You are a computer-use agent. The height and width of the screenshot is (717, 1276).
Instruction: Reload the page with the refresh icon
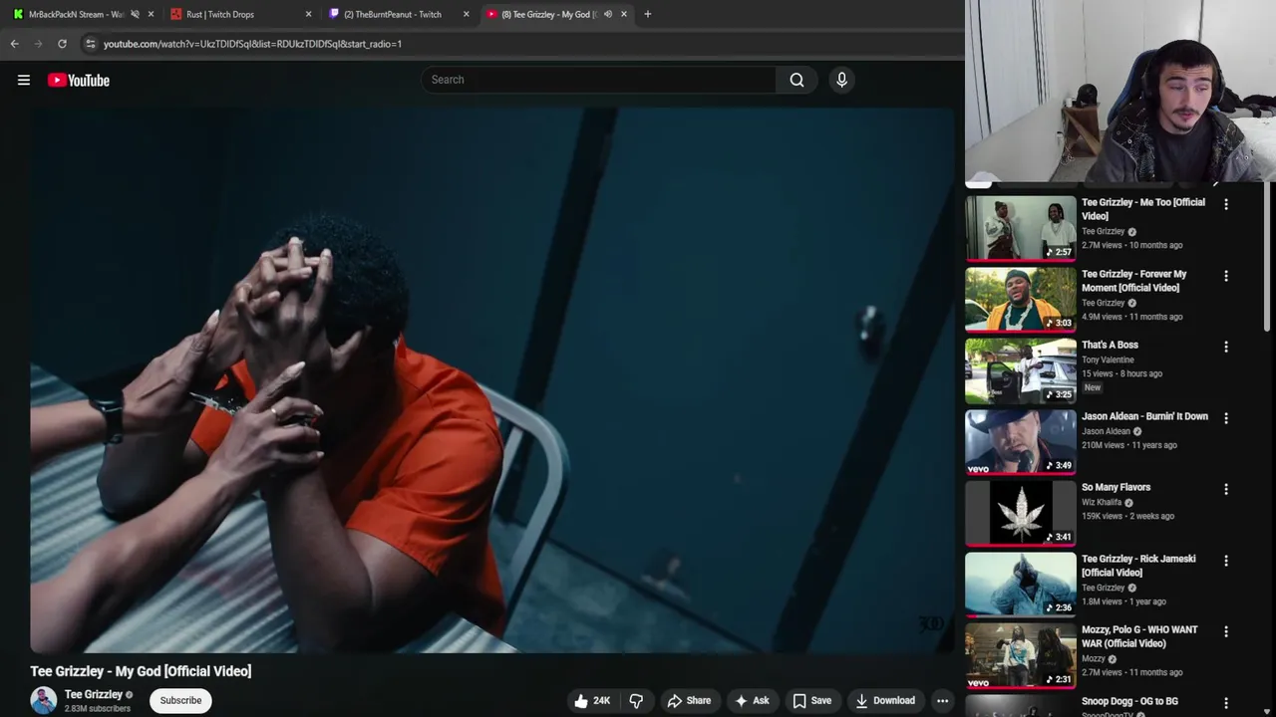(62, 44)
